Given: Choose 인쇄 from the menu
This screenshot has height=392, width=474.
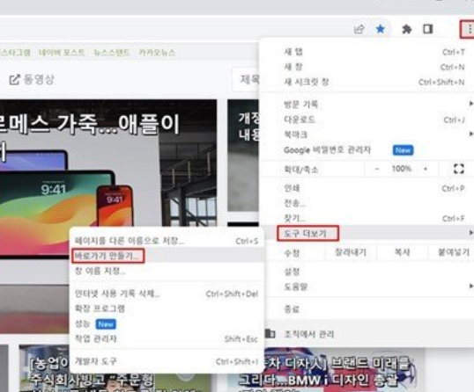Looking at the screenshot, I should pos(367,188).
